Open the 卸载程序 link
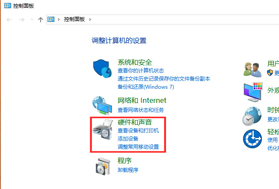Image resolution: width=279 pixels, height=189 pixels. 128,170
